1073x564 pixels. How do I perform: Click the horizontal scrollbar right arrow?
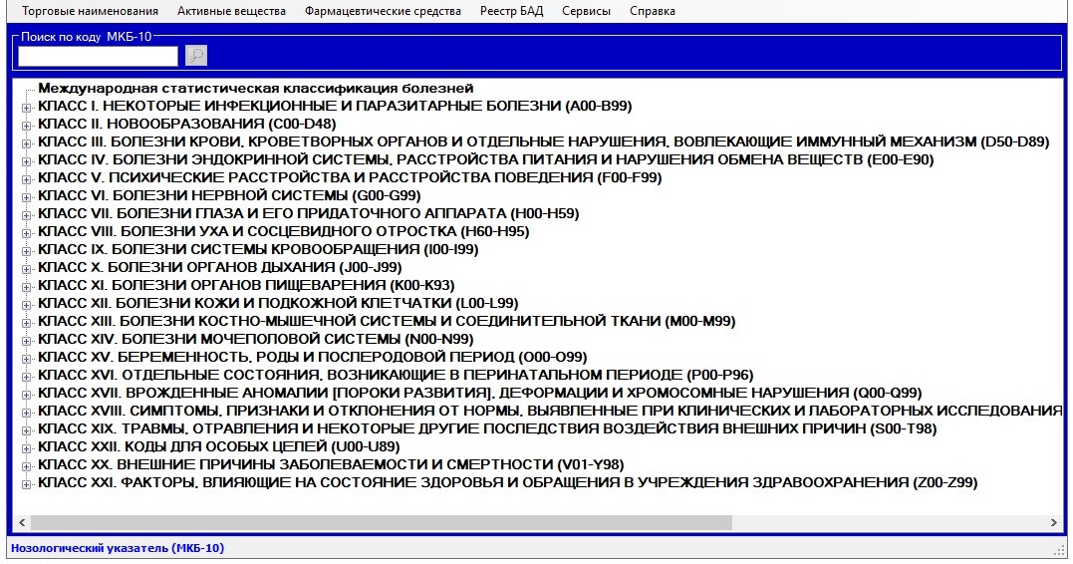[x=1055, y=522]
